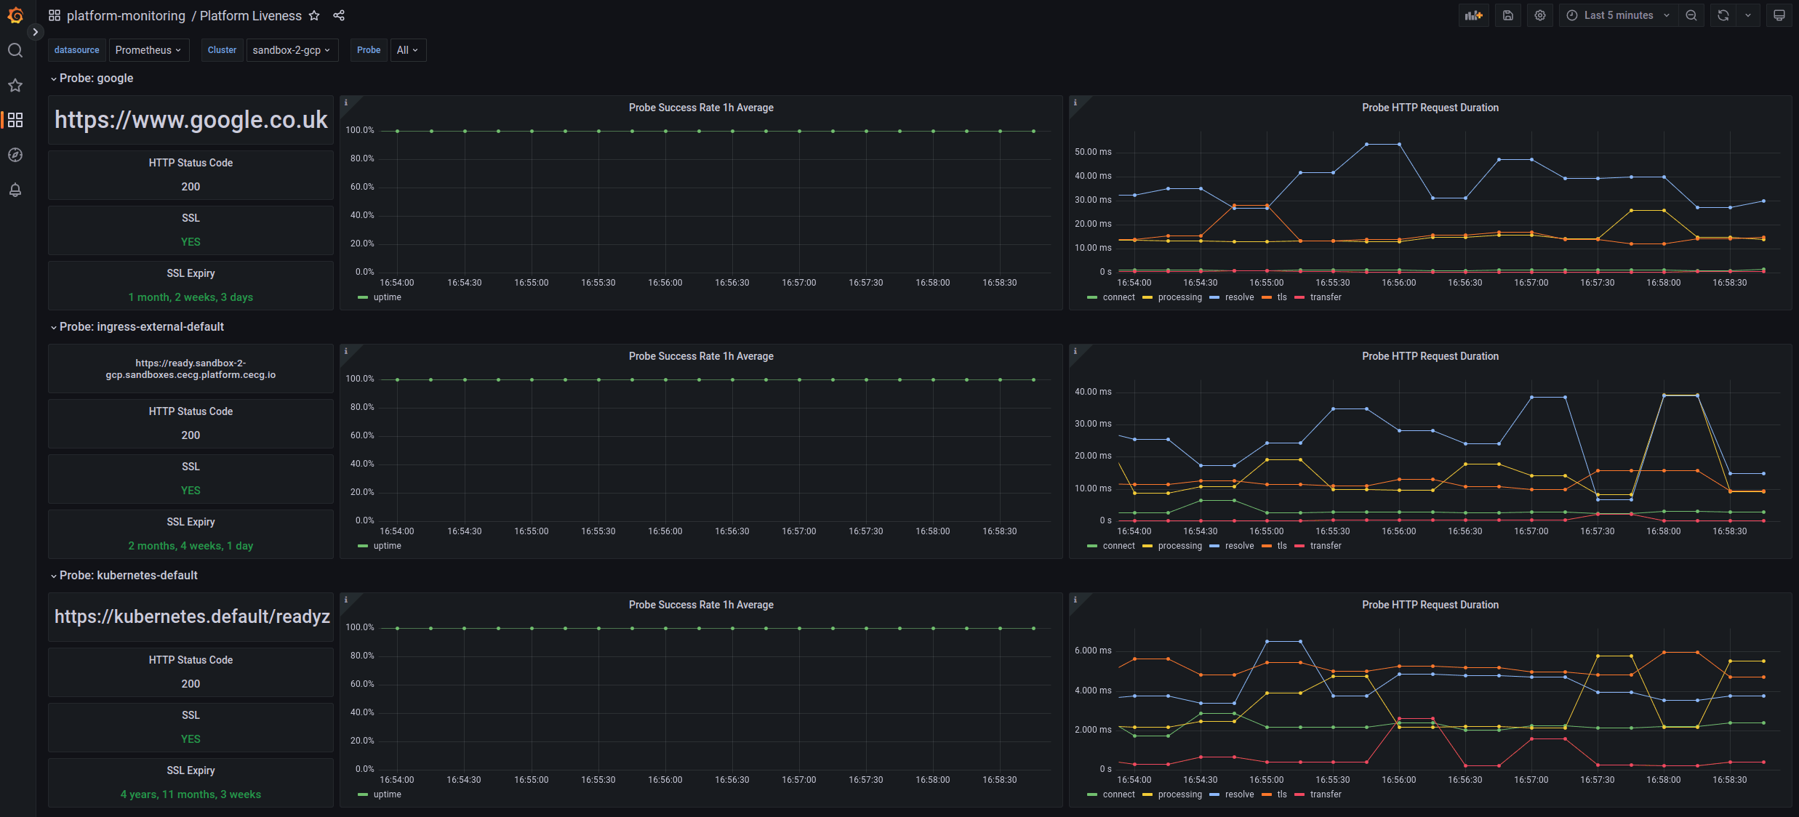Open the Last 5 minutes time picker
Image resolution: width=1799 pixels, height=817 pixels.
coord(1619,15)
